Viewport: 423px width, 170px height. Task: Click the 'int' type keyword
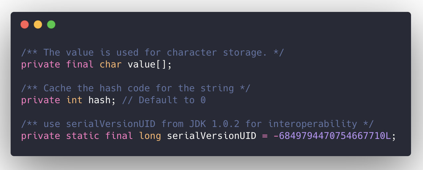74,100
